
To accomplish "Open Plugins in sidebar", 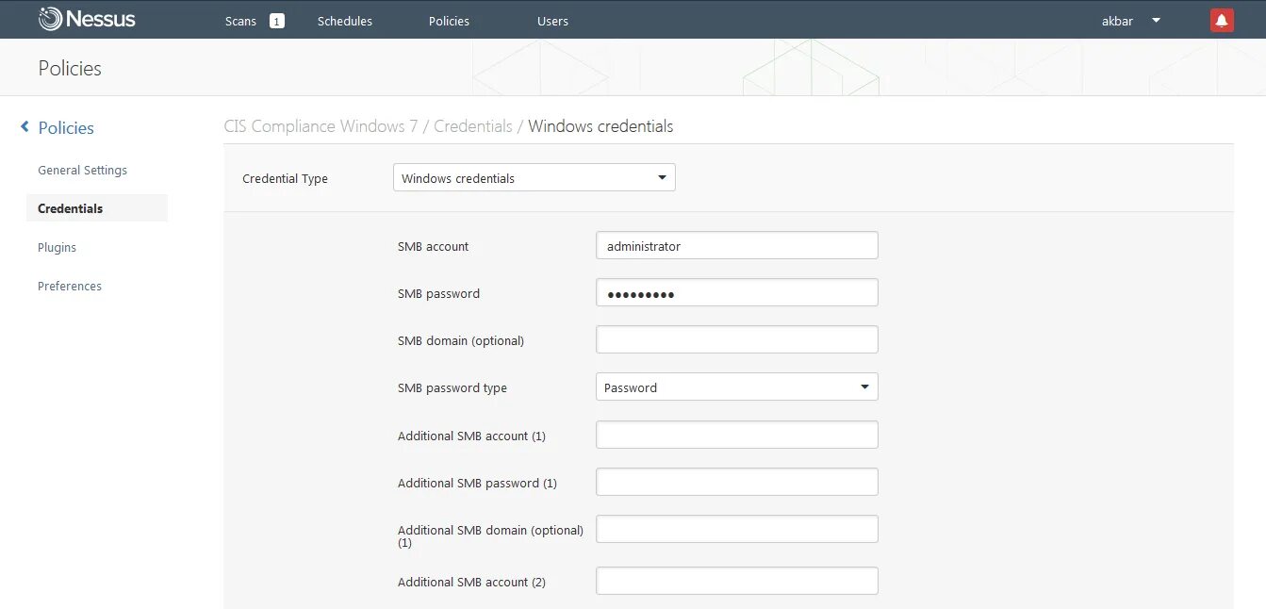I will [x=57, y=247].
